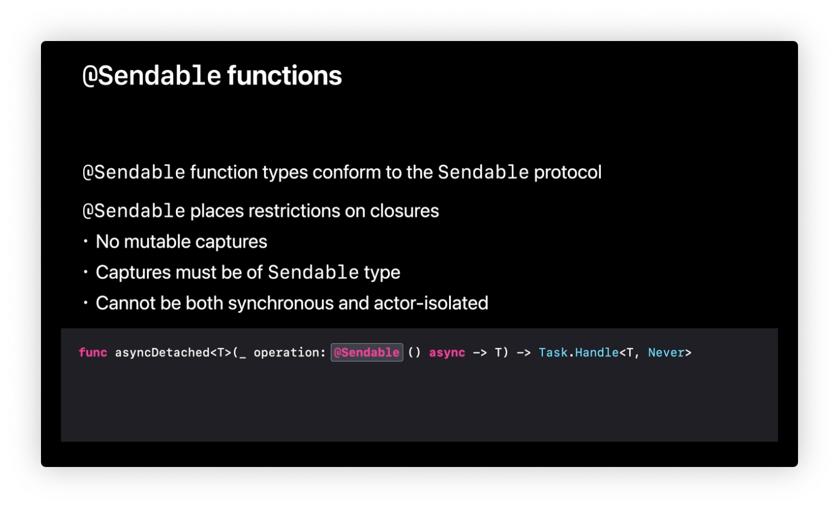
Task: Click the line '@Sendable places restrictions on closures'
Action: pyautogui.click(x=260, y=211)
